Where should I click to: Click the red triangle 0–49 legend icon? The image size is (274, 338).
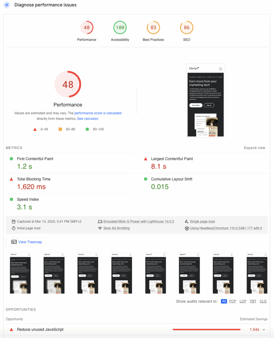pos(35,129)
